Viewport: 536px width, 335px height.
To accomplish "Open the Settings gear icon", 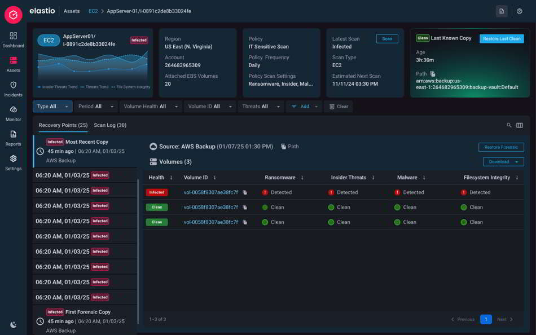I will coord(14,158).
